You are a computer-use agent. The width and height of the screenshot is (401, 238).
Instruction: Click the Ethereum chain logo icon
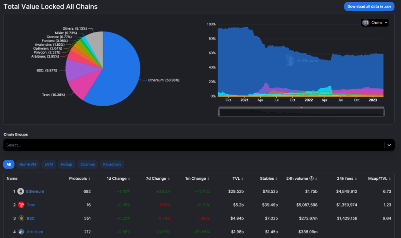(x=21, y=191)
